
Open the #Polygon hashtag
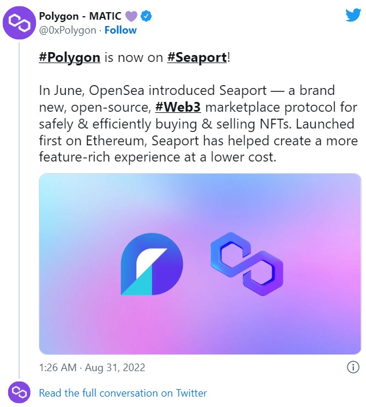(70, 58)
